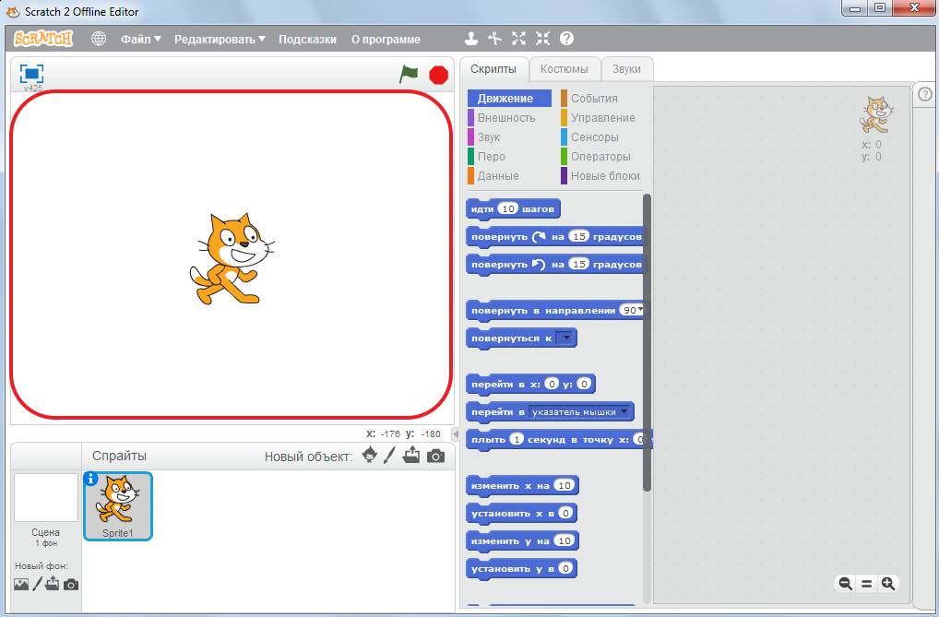Open the О программе menu item
Screen dimensions: 939x617
click(x=386, y=40)
